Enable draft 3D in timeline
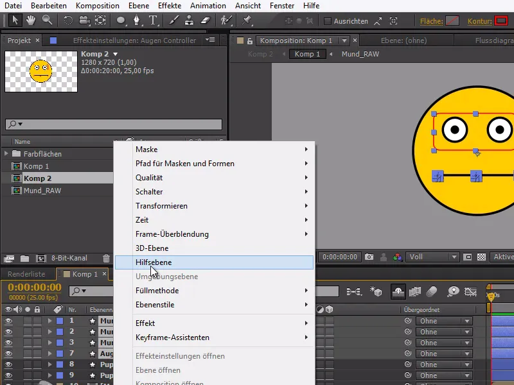The image size is (514, 385). [376, 291]
